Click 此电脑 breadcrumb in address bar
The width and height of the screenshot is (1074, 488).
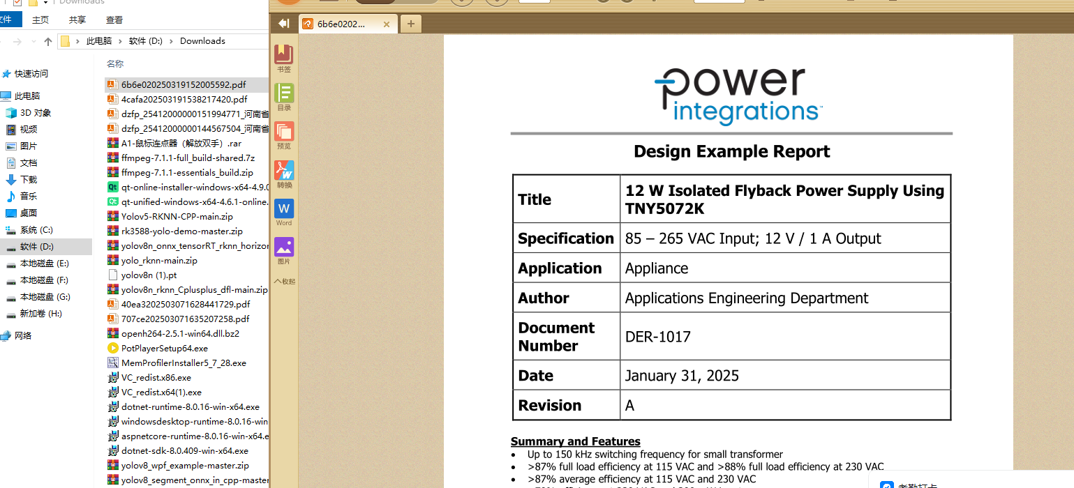99,41
